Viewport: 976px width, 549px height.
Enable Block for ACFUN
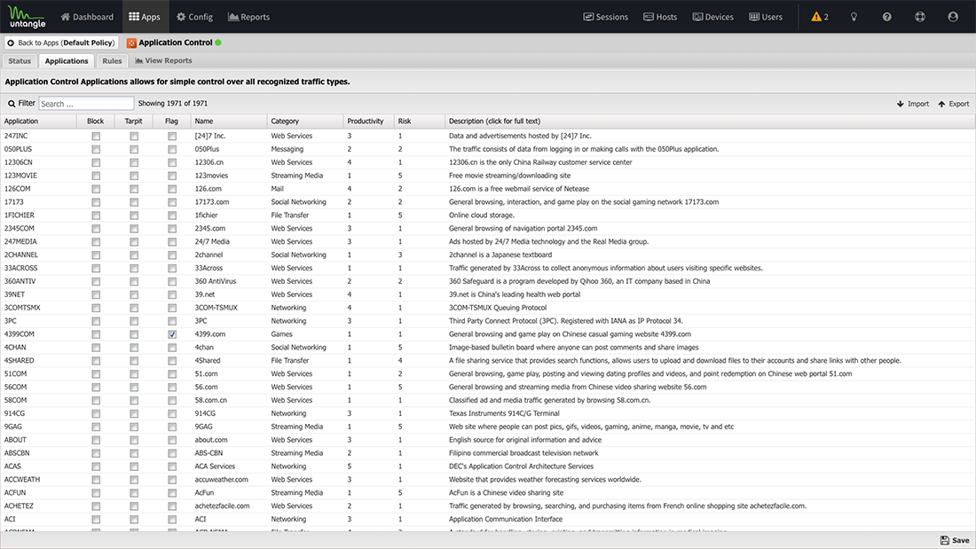click(96, 493)
